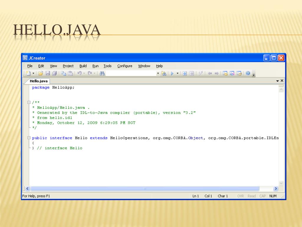Viewport: 302px width, 227px height.
Task: Open the Run dropdown arrow beside play
Action: (x=177, y=73)
